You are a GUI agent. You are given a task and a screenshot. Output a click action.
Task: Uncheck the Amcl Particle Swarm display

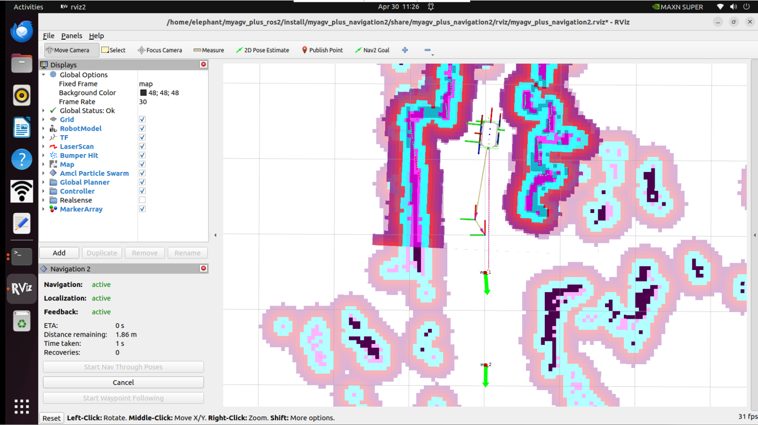[142, 173]
